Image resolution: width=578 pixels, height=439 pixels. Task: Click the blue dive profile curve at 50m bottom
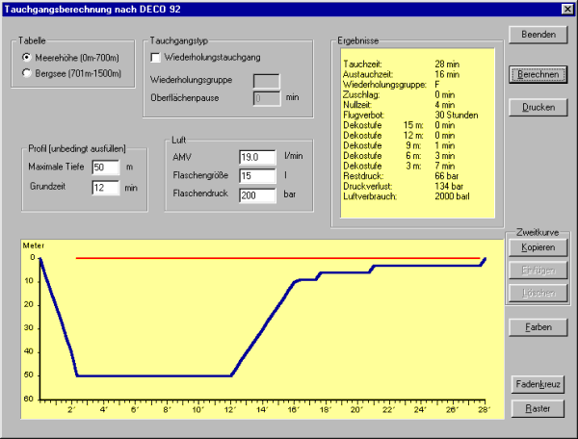click(154, 375)
